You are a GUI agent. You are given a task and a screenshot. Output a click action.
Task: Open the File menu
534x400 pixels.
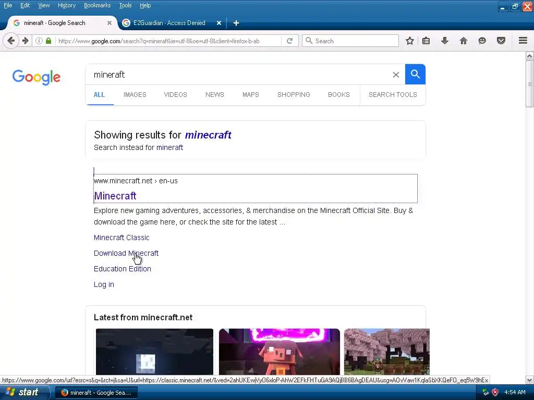tap(8, 5)
